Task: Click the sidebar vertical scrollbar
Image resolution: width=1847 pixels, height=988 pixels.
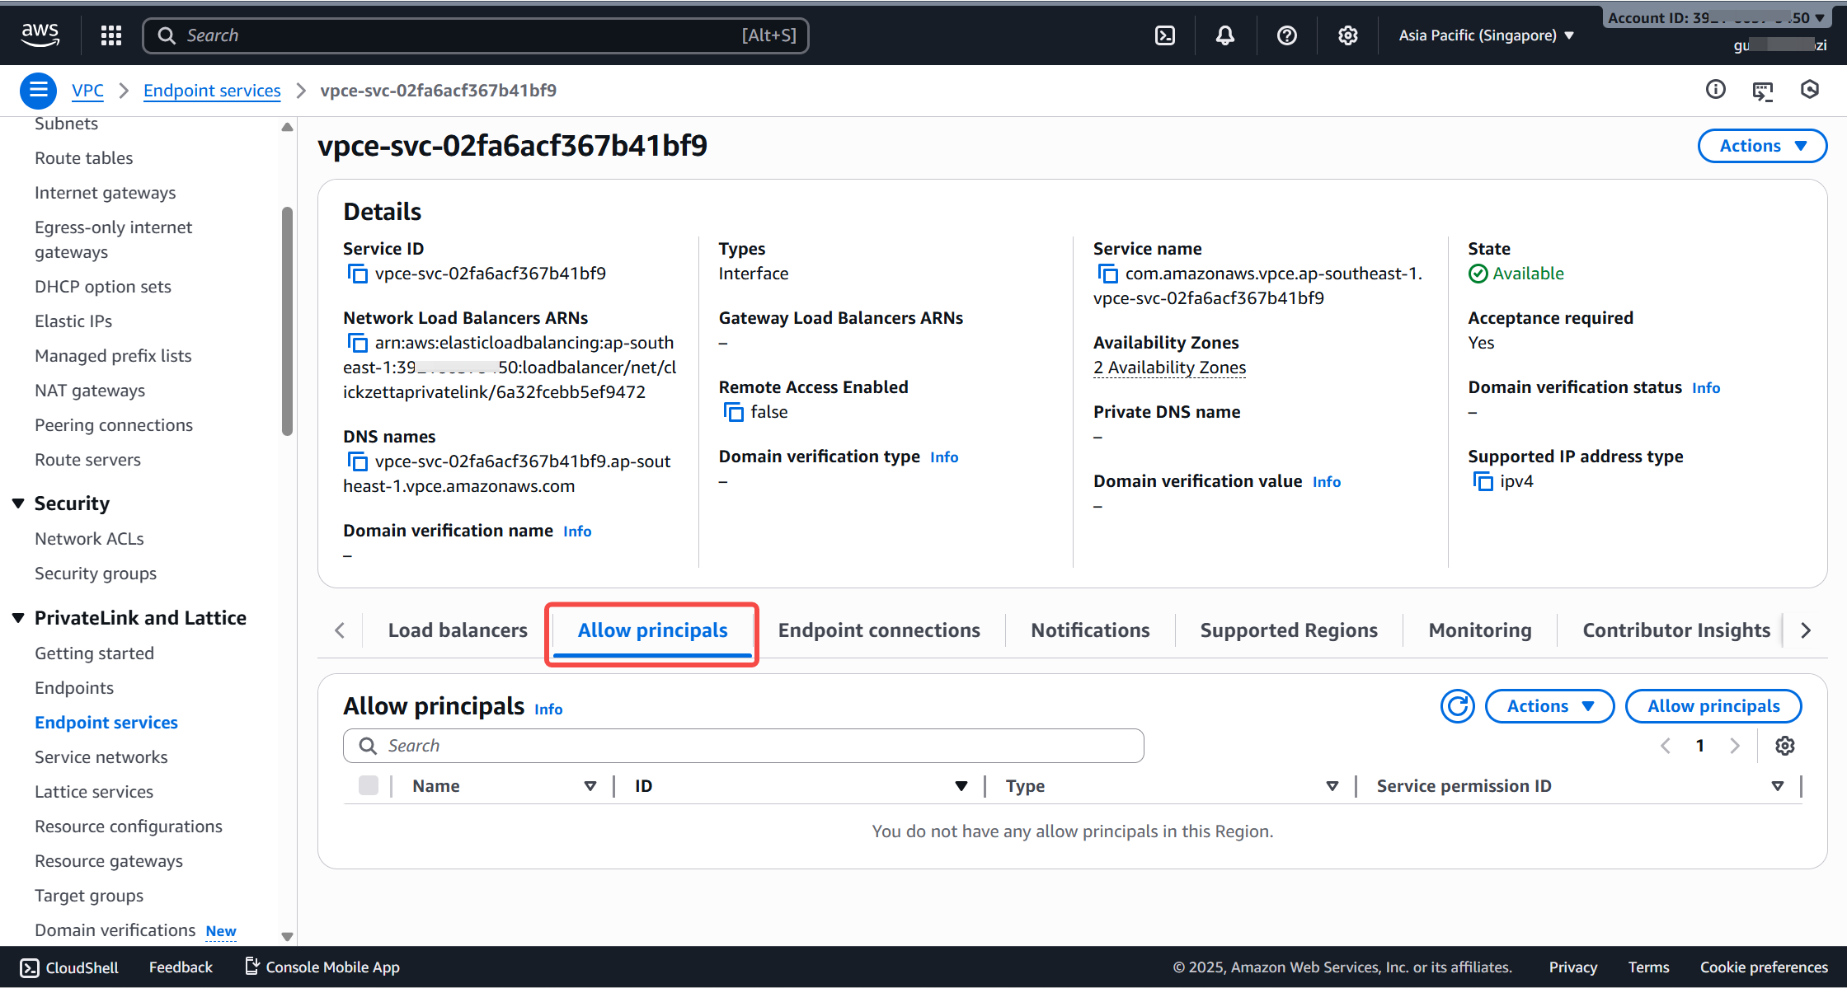Action: [x=287, y=321]
